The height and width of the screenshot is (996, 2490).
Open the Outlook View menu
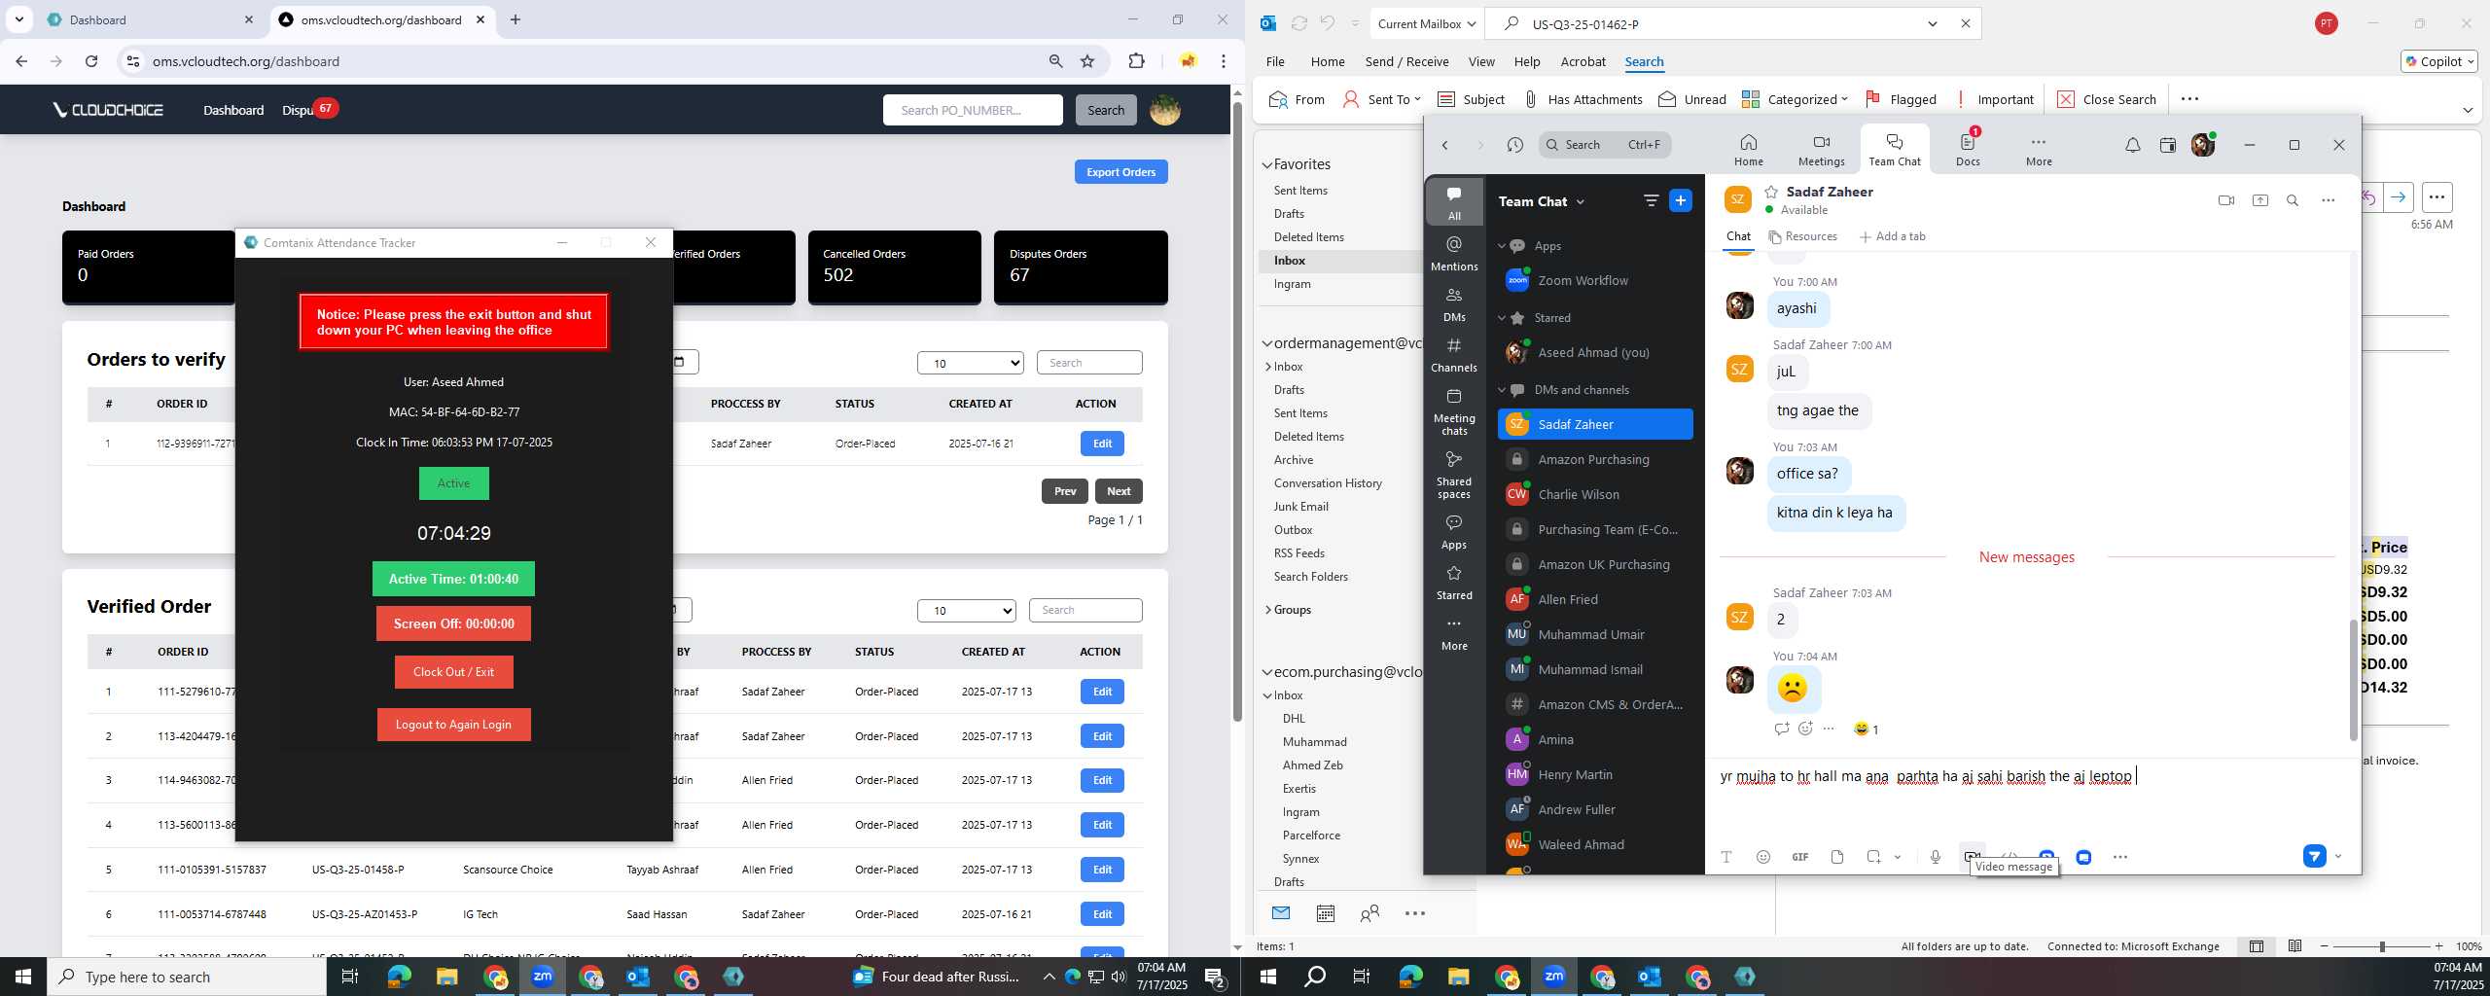click(x=1481, y=61)
